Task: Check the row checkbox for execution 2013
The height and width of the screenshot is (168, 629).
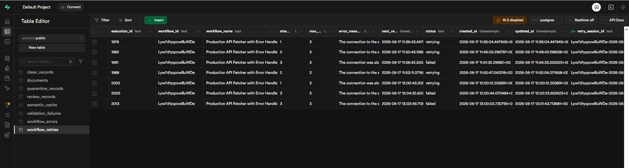Action: click(x=94, y=104)
